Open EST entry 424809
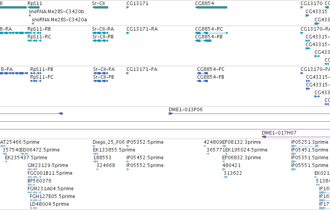330x210 pixels. point(213,142)
